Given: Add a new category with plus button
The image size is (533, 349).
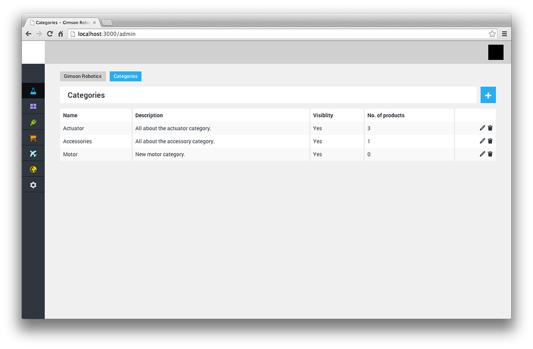Looking at the screenshot, I should coord(488,95).
